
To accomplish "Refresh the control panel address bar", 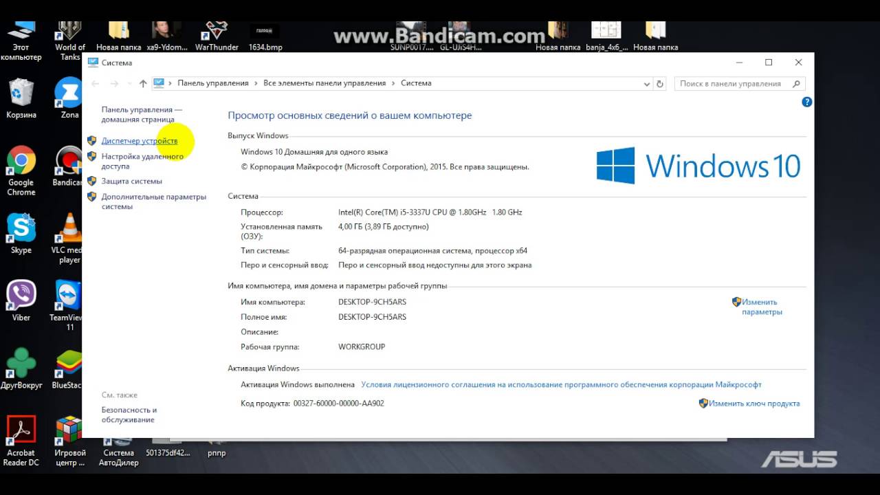I will (x=660, y=83).
